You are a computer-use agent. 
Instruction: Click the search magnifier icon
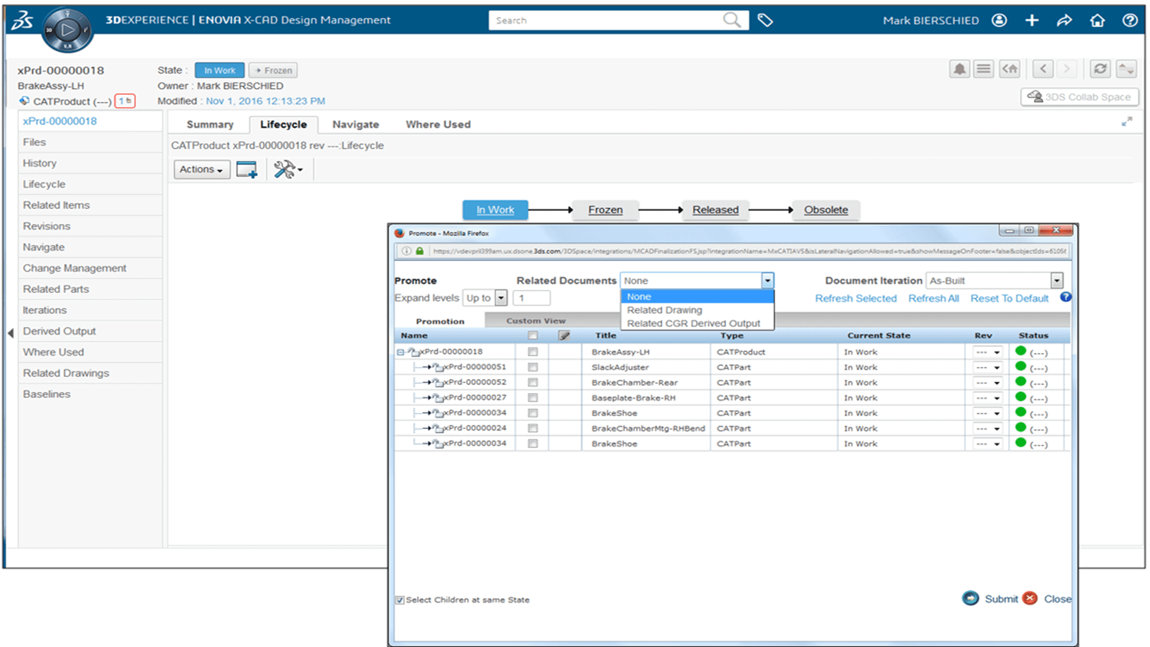point(731,20)
